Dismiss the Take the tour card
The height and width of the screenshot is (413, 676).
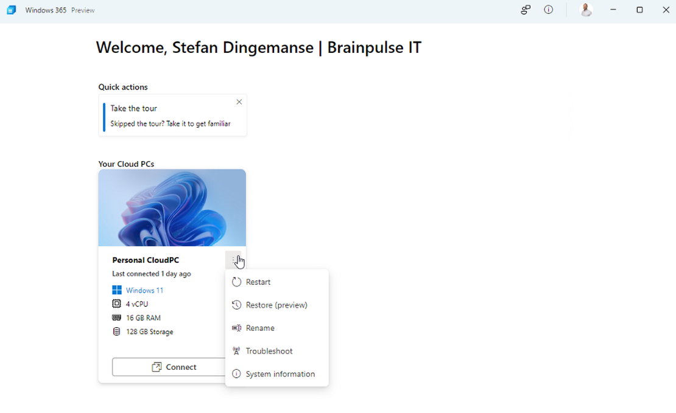[x=239, y=102]
